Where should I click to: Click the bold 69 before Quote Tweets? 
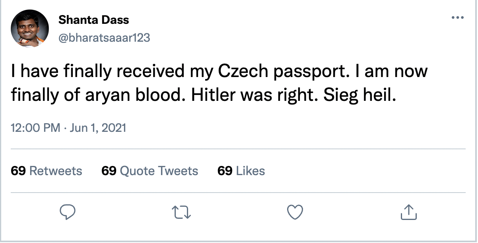pos(109,171)
